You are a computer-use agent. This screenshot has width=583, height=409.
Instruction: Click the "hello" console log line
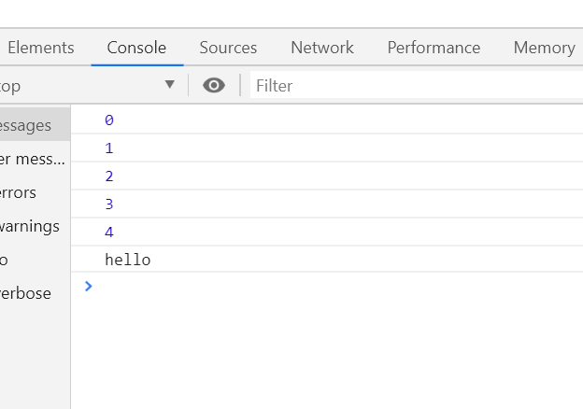pyautogui.click(x=128, y=260)
